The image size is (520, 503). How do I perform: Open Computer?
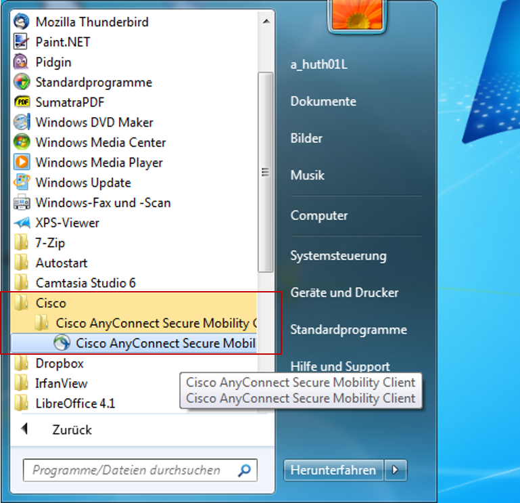[319, 216]
